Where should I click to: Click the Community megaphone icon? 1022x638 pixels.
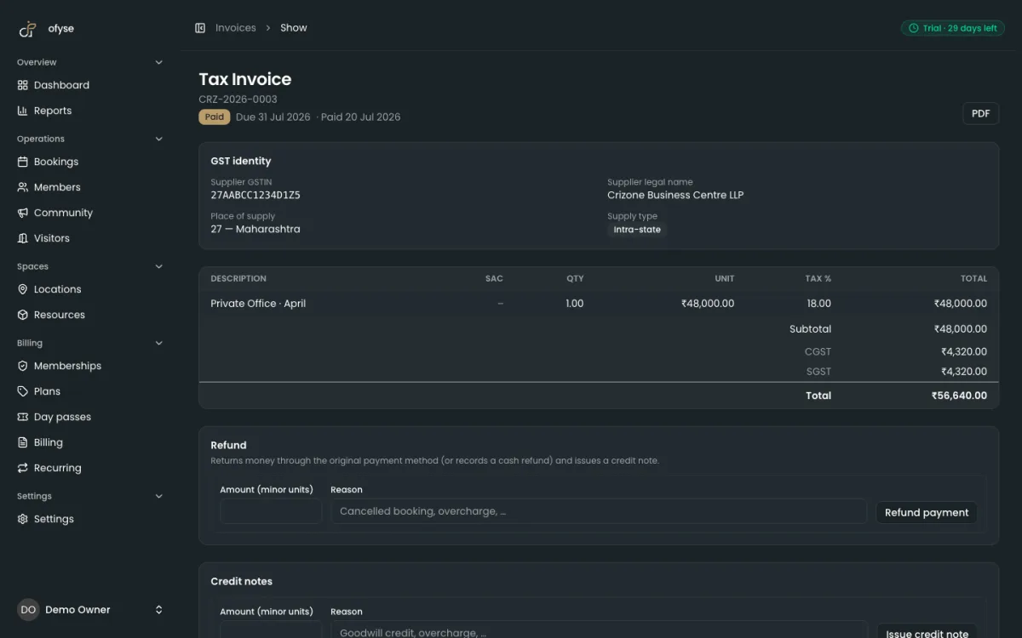click(23, 213)
